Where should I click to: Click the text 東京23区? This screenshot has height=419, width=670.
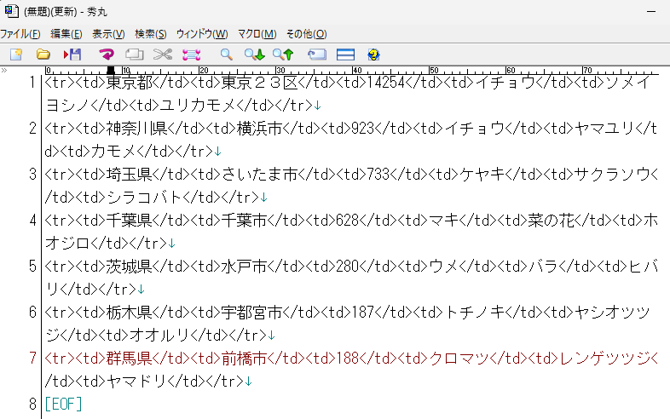259,82
